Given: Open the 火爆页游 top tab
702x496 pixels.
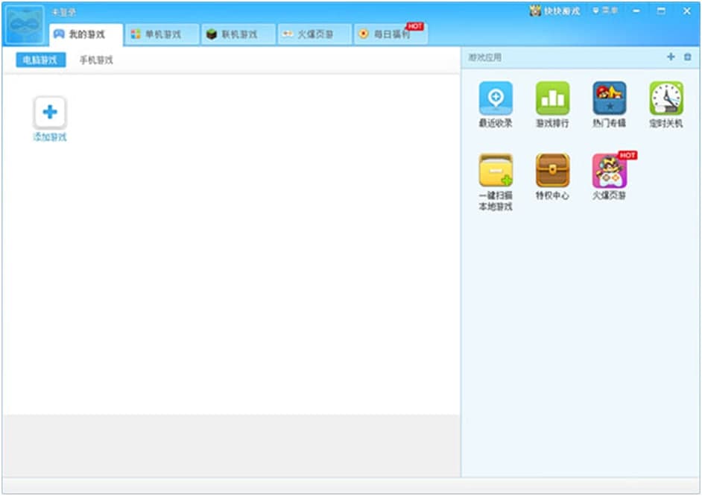Looking at the screenshot, I should click(x=314, y=34).
